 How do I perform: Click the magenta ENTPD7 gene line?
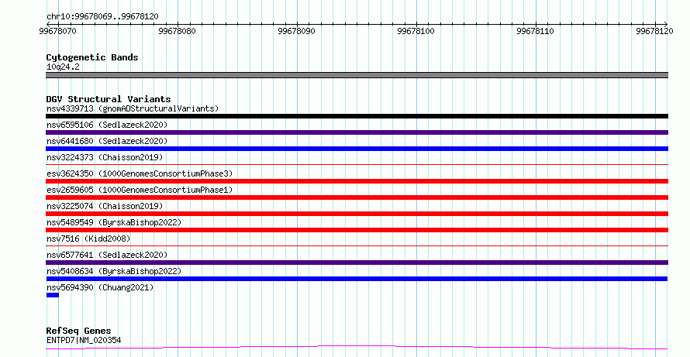[357, 348]
